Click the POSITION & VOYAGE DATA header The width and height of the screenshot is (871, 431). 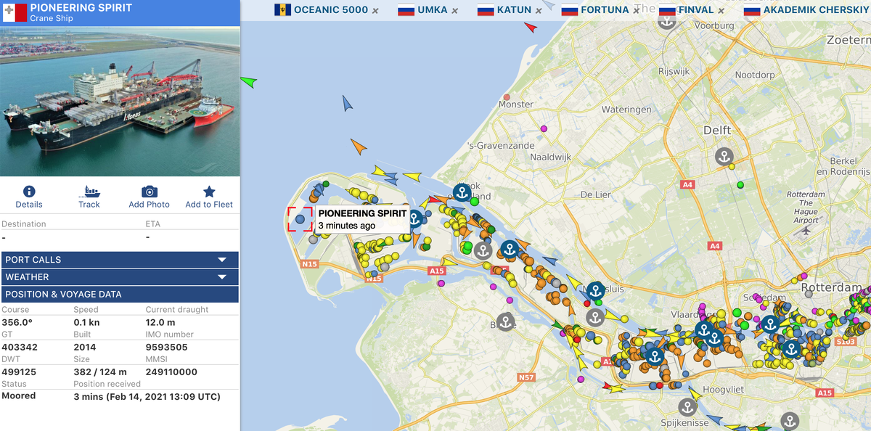(120, 295)
